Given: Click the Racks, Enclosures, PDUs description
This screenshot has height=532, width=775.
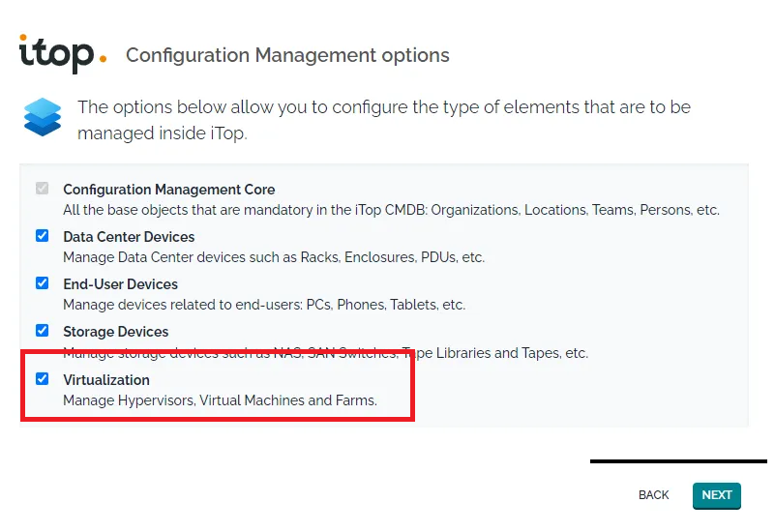Looking at the screenshot, I should pyautogui.click(x=274, y=257).
